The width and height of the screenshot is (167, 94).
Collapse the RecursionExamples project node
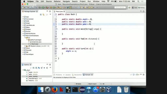[23, 36]
